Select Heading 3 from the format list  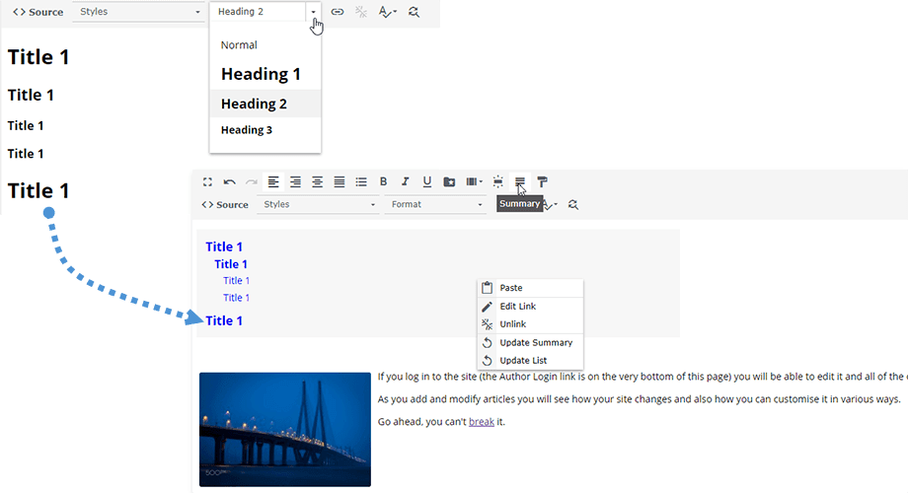pos(247,130)
